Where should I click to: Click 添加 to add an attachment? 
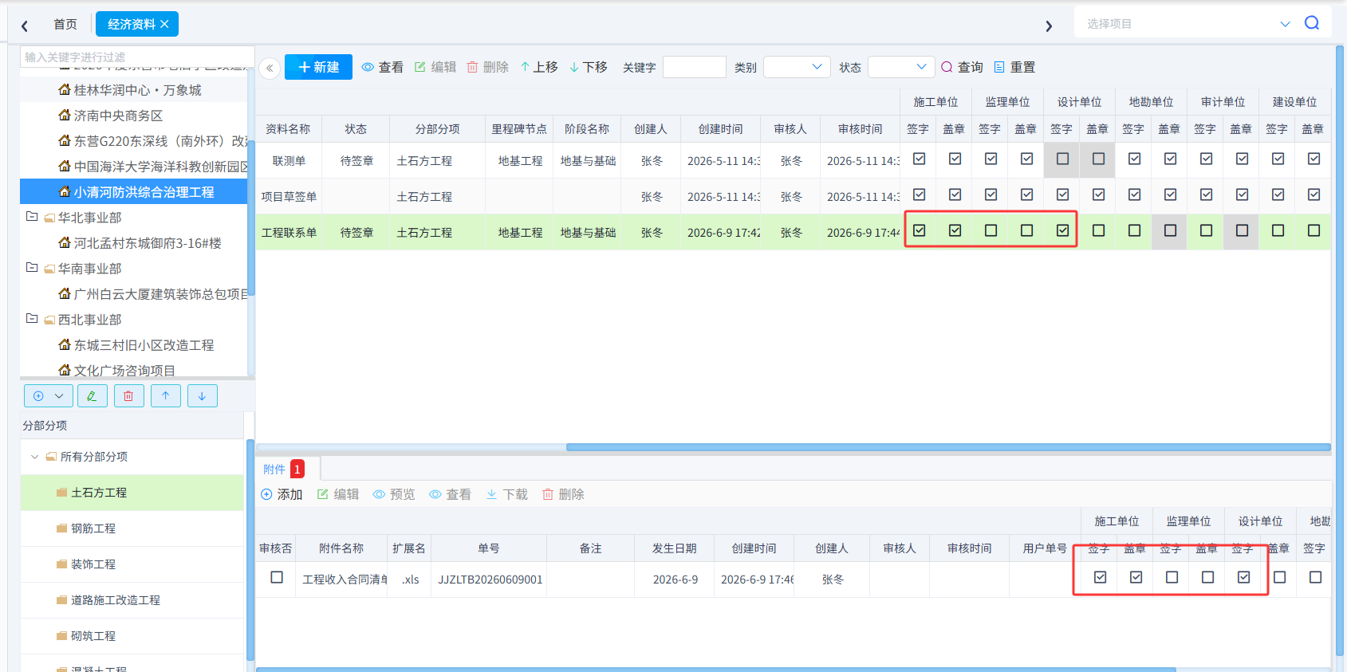click(282, 495)
